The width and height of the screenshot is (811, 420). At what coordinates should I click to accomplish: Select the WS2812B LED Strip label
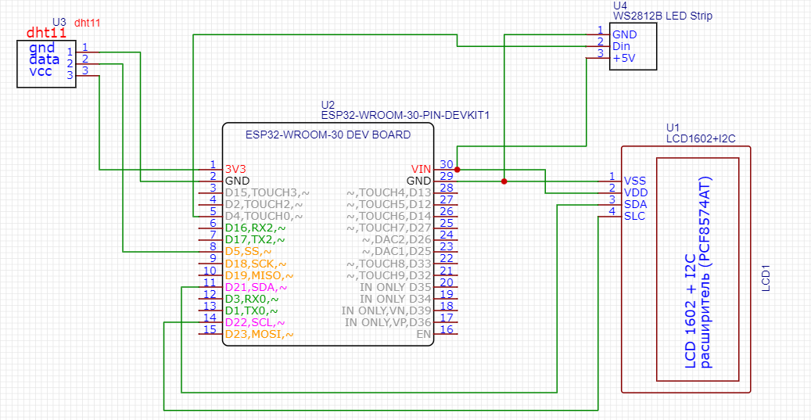click(x=662, y=16)
